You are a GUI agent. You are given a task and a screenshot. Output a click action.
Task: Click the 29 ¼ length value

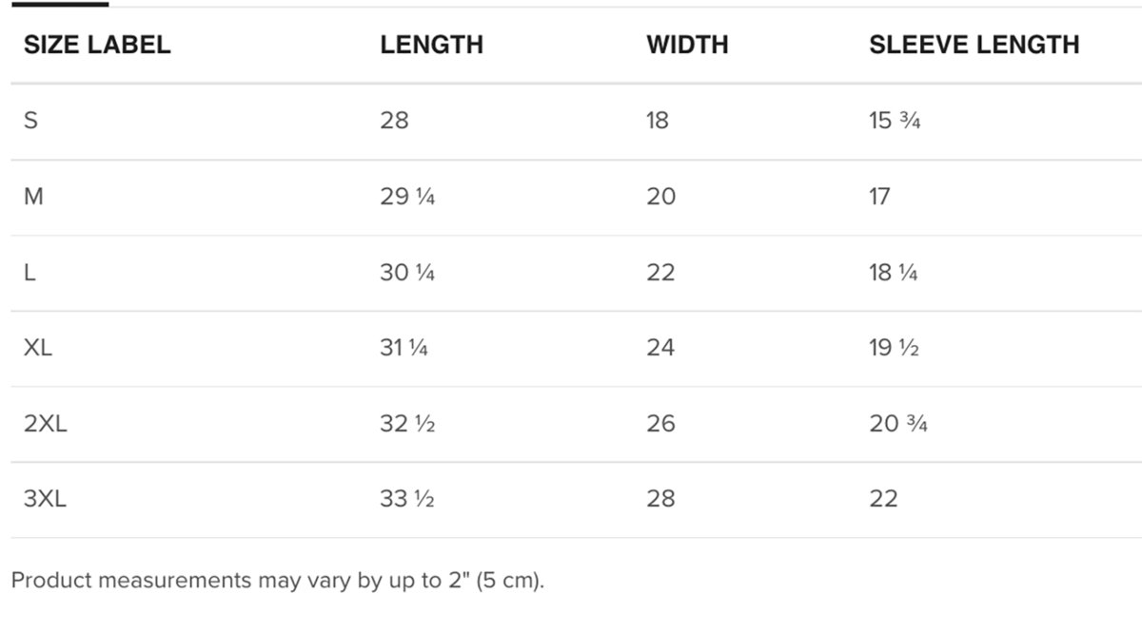(407, 197)
